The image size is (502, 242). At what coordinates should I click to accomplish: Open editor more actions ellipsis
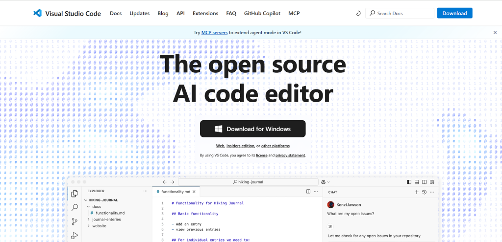coord(316,192)
